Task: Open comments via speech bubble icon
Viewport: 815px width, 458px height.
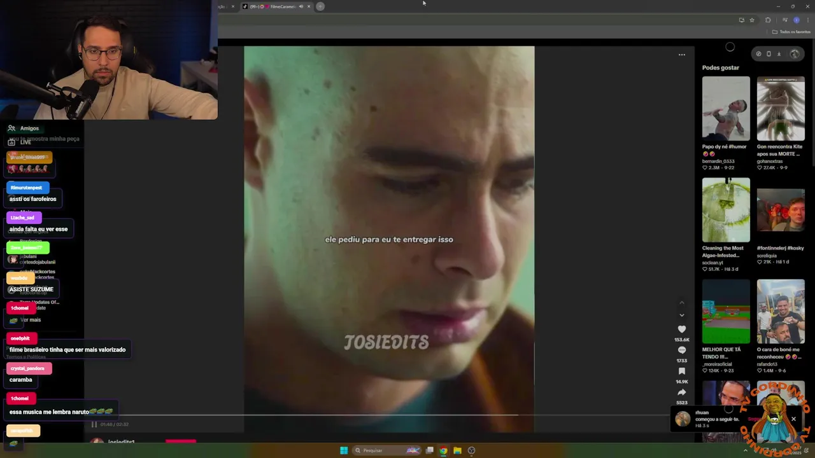Action: [682, 350]
